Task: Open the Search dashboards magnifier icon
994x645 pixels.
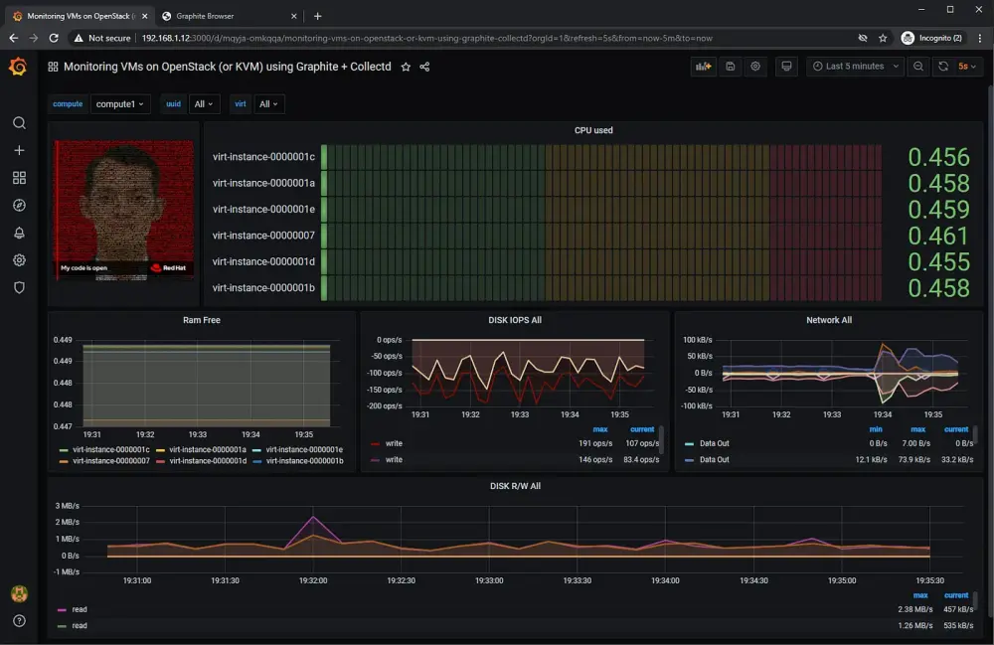Action: [x=19, y=123]
